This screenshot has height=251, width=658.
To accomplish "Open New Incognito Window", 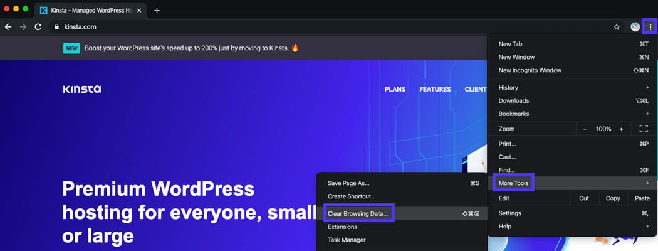I will click(530, 70).
